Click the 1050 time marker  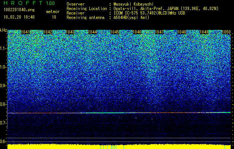click(226, 32)
